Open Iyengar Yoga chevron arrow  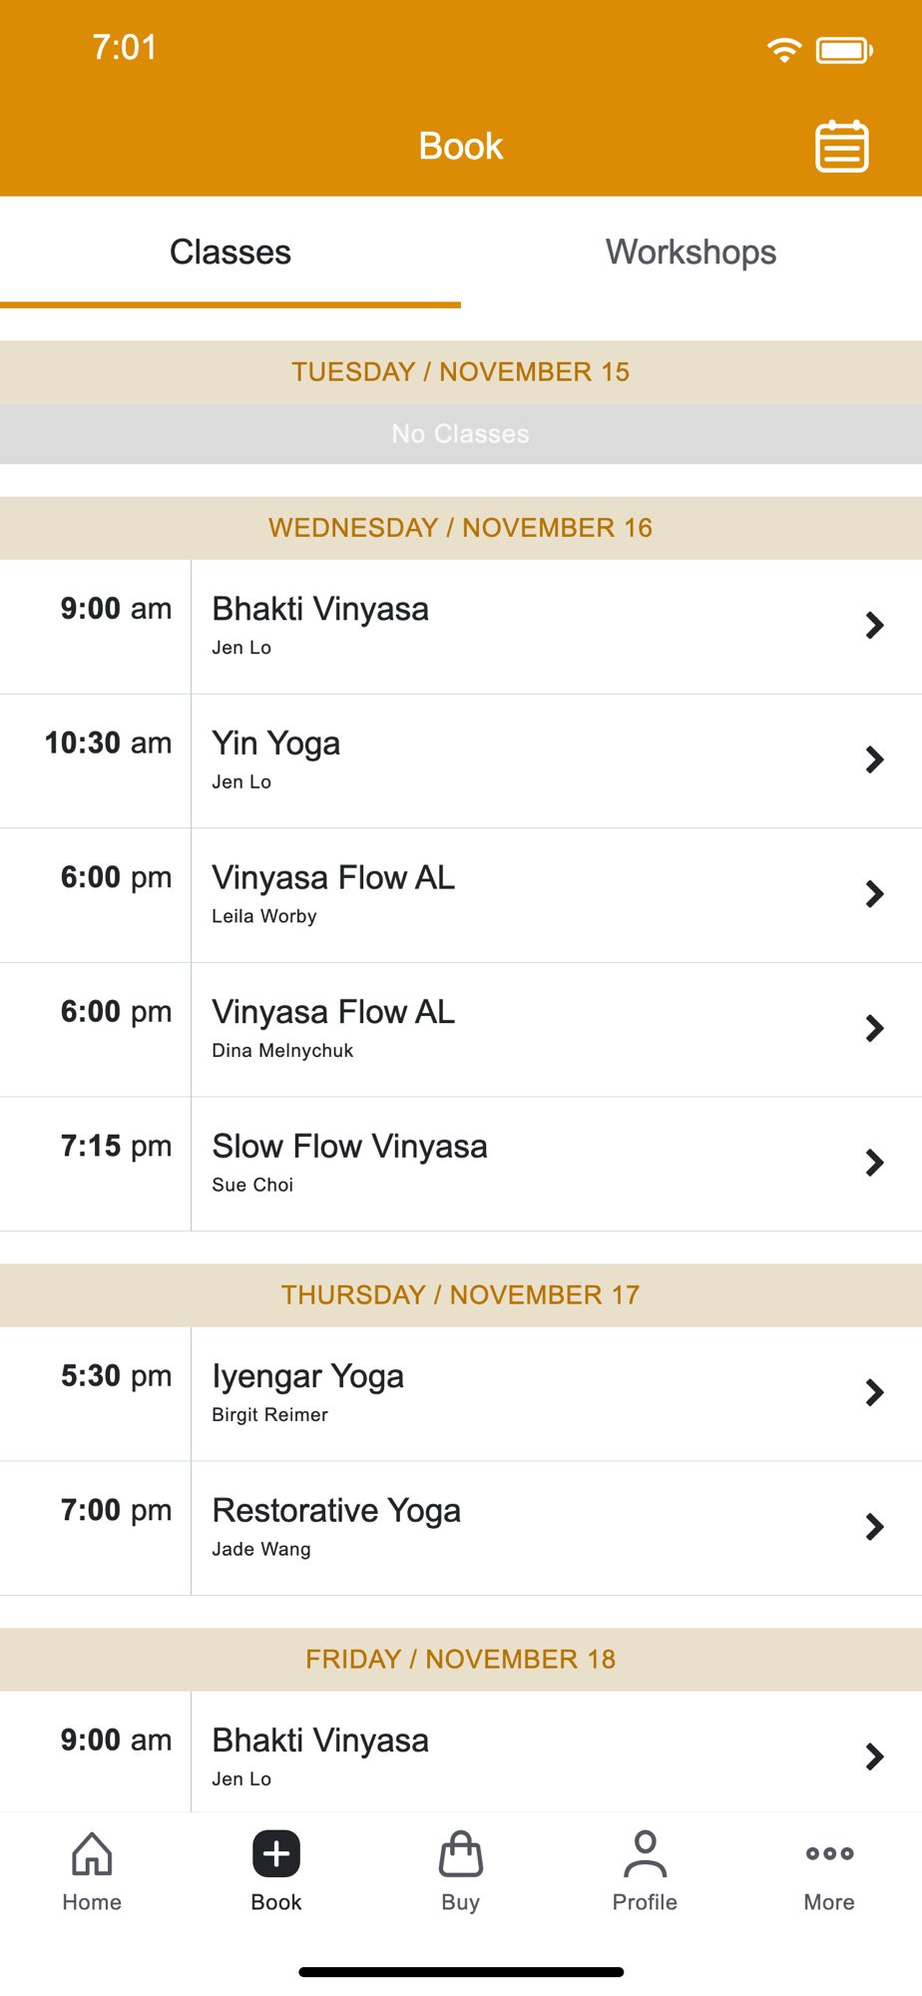(x=874, y=1392)
